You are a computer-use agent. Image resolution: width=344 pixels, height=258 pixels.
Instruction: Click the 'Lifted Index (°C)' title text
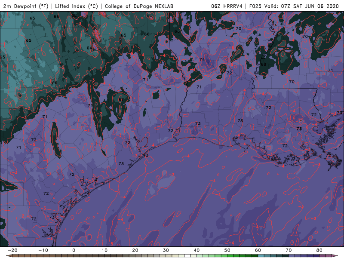[77, 6]
